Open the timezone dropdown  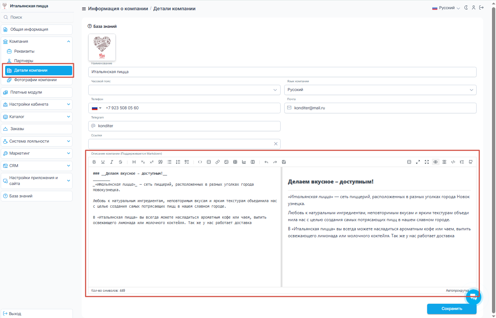[x=184, y=90]
